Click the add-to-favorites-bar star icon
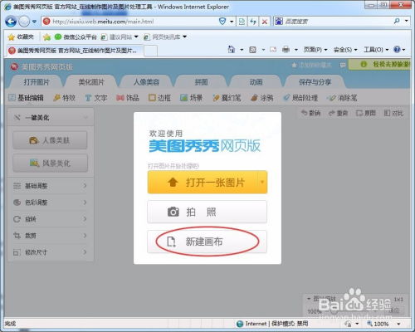415x332 pixels. pos(47,37)
